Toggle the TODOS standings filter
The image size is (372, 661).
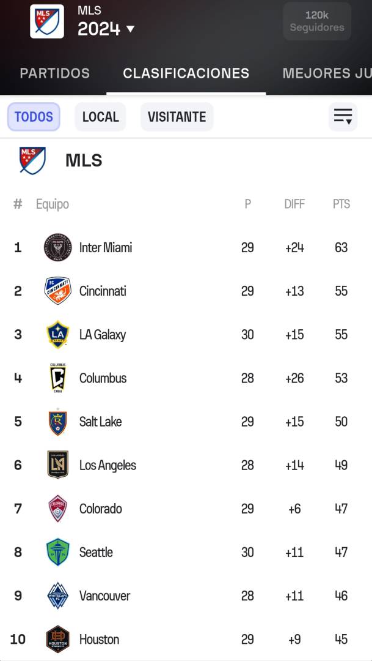[x=34, y=117]
